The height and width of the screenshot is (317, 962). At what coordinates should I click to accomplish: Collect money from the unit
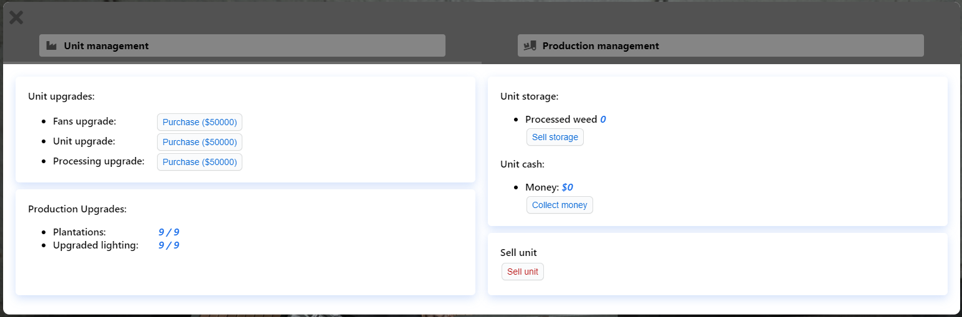(x=560, y=205)
